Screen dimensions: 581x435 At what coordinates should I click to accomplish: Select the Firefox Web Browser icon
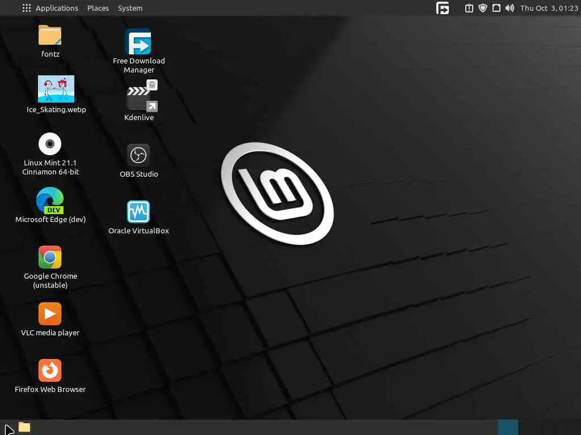tap(50, 370)
